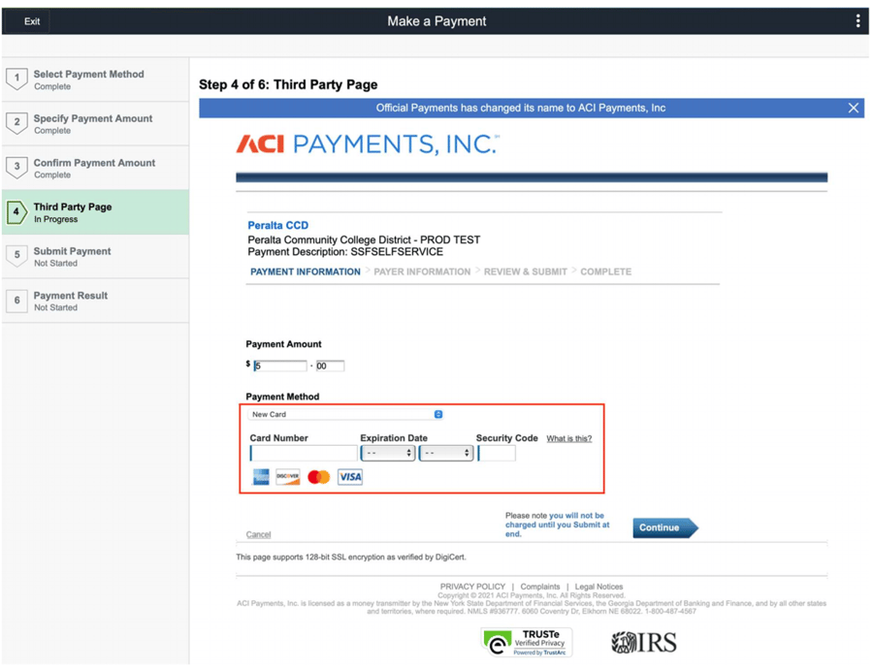Click the TRUSTe Verified Privacy seal
The height and width of the screenshot is (669, 873).
pos(526,641)
